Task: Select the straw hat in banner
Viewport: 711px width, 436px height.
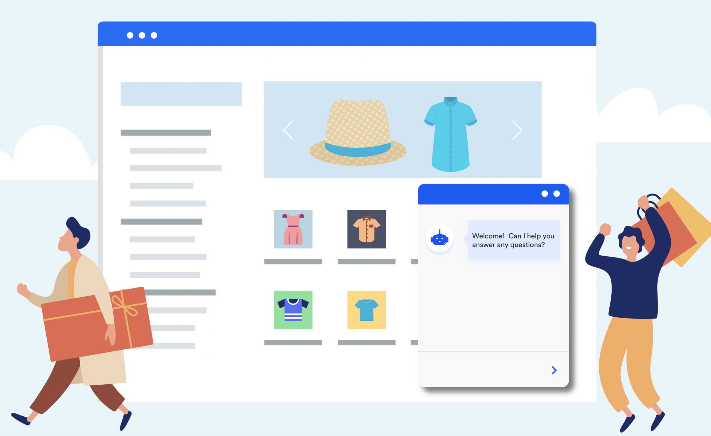Action: [x=358, y=133]
